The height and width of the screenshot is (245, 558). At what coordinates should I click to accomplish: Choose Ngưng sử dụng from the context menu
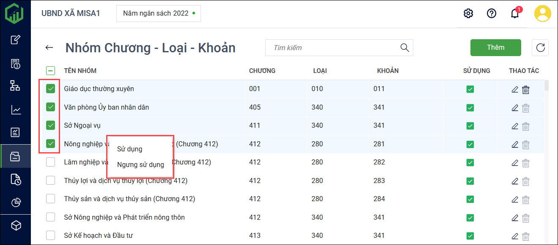[x=140, y=164]
